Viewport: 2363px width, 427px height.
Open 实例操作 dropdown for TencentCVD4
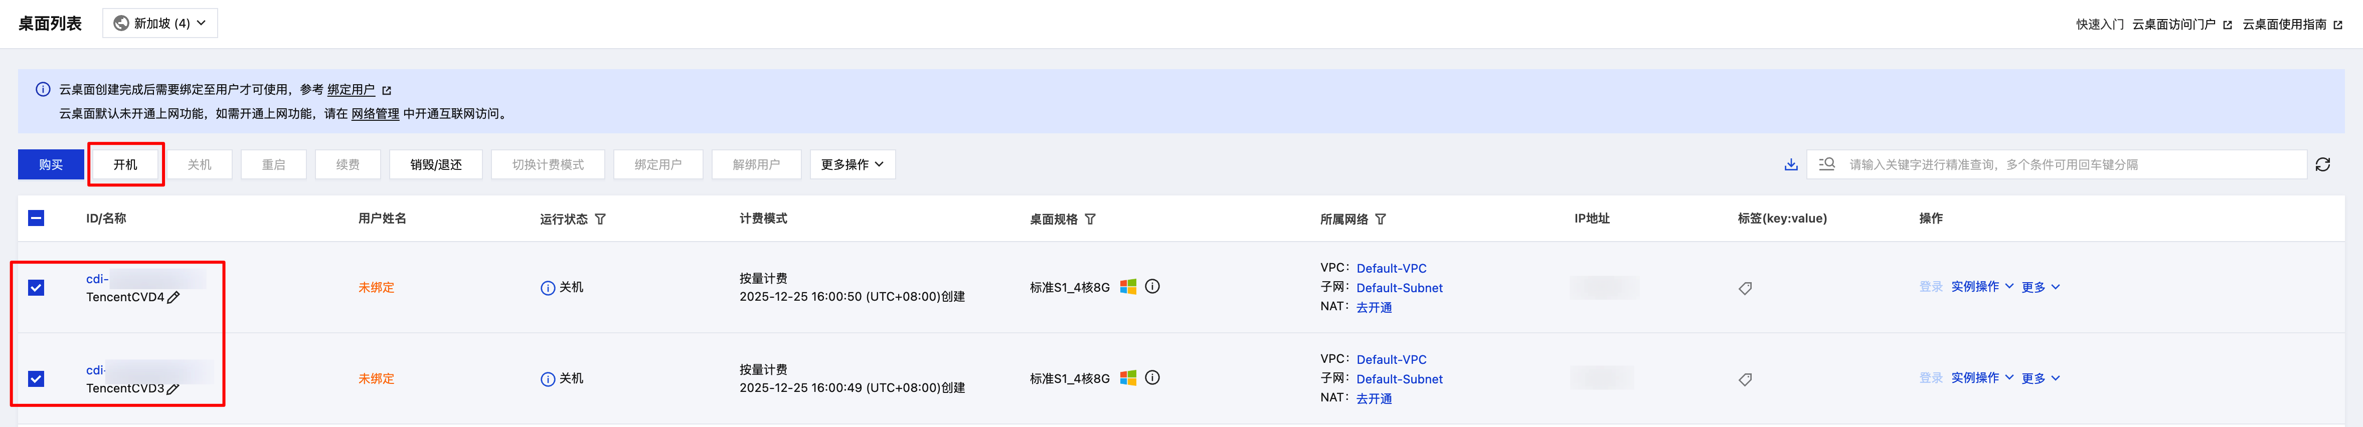click(1981, 287)
